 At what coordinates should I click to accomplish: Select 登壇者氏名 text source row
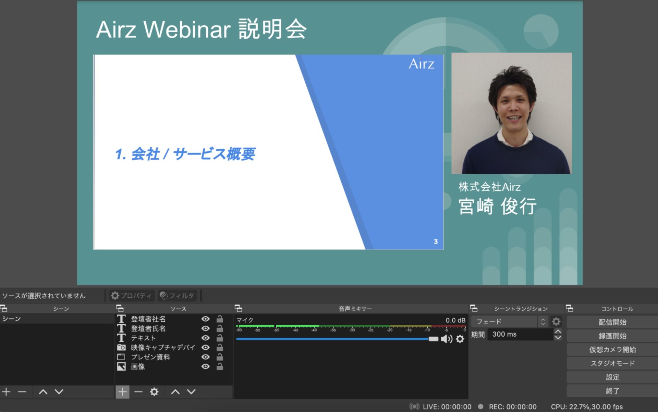click(174, 328)
